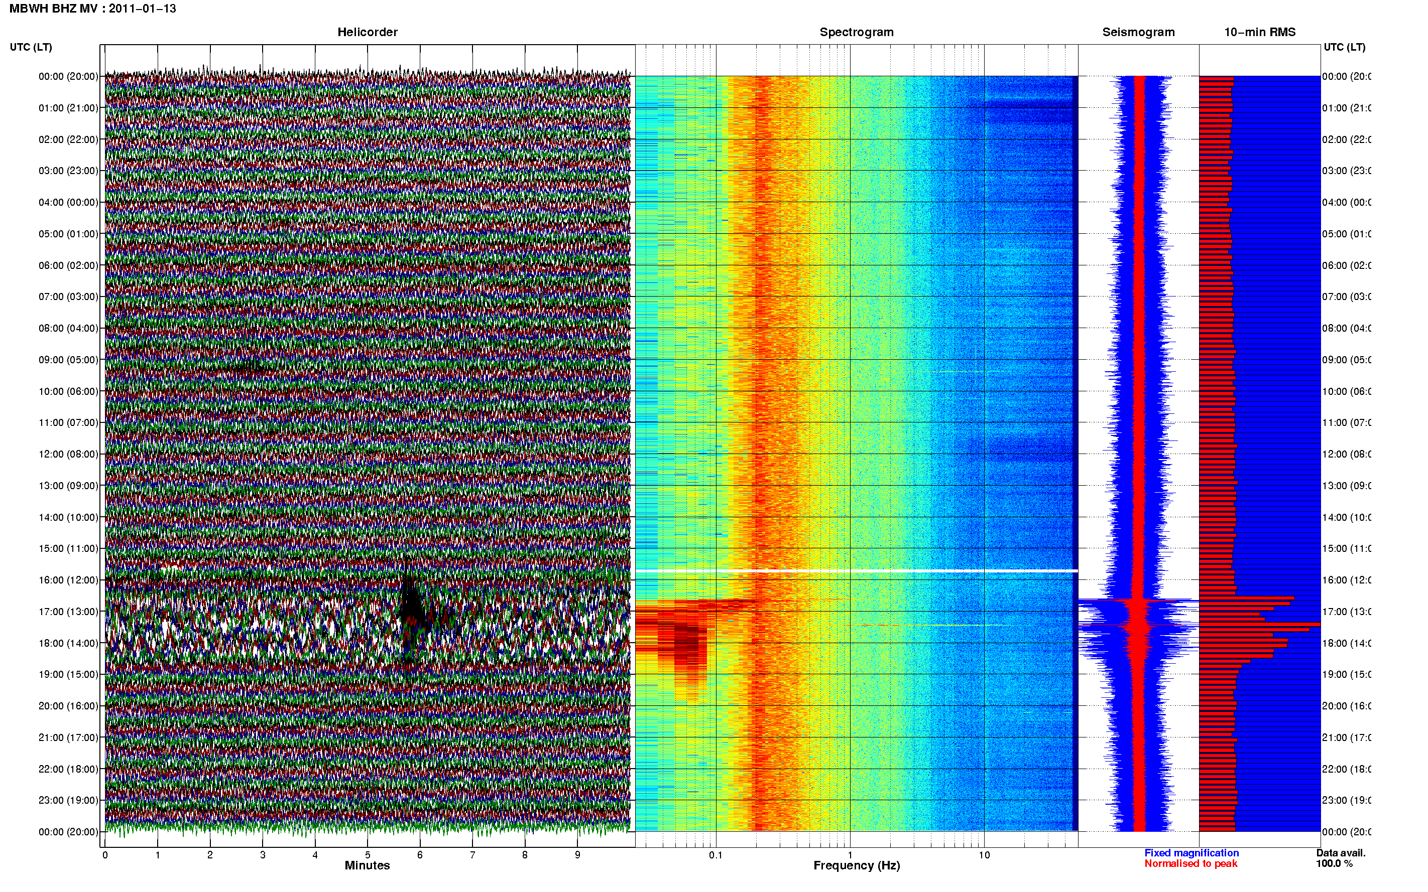Click the Frequency (Hz) axis label

(x=857, y=866)
